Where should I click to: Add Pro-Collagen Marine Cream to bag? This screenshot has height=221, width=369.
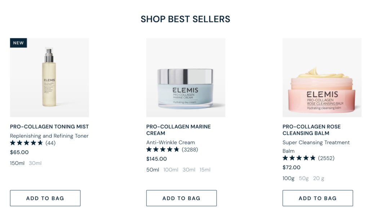181,198
